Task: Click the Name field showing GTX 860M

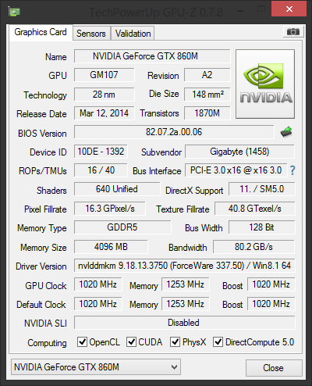Action: coord(152,56)
